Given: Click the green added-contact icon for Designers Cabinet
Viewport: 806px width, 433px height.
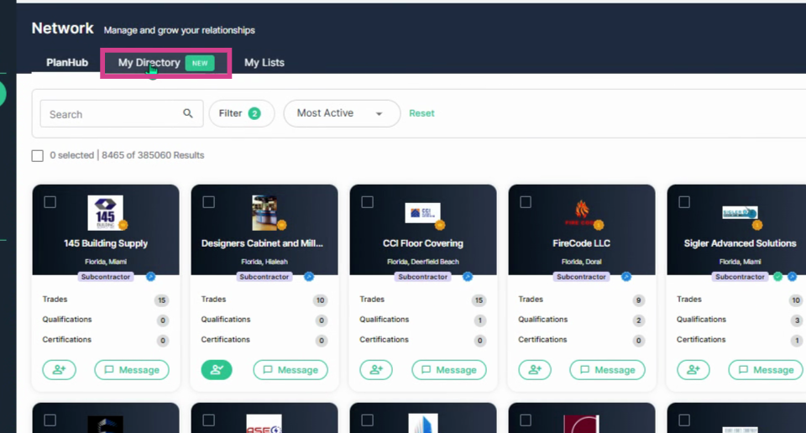Looking at the screenshot, I should 217,370.
